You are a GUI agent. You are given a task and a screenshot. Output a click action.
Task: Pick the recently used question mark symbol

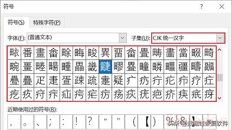tap(92, 122)
